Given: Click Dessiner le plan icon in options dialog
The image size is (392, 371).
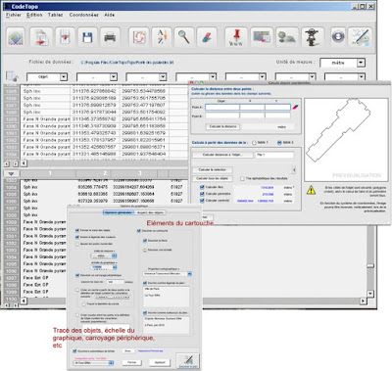Looking at the screenshot, I should [x=188, y=360].
